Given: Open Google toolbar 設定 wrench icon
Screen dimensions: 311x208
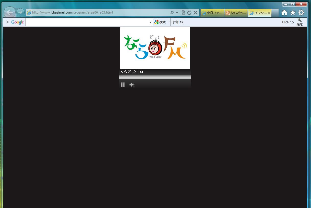Looking at the screenshot, I should [300, 22].
